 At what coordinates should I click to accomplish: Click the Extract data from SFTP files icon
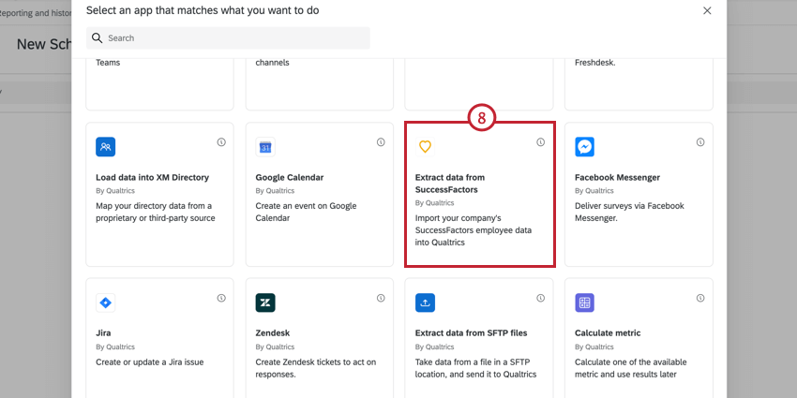[x=425, y=302]
